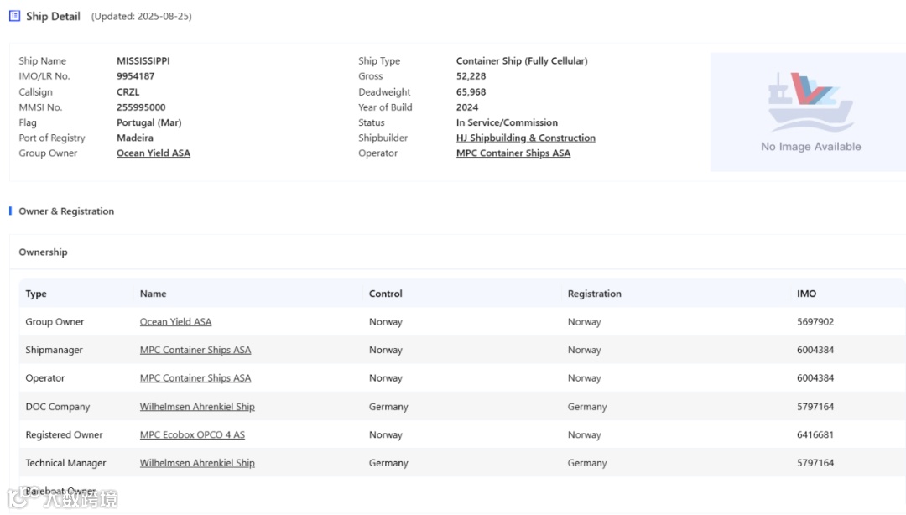
Task: Select port of registry Madeira
Action: click(135, 138)
